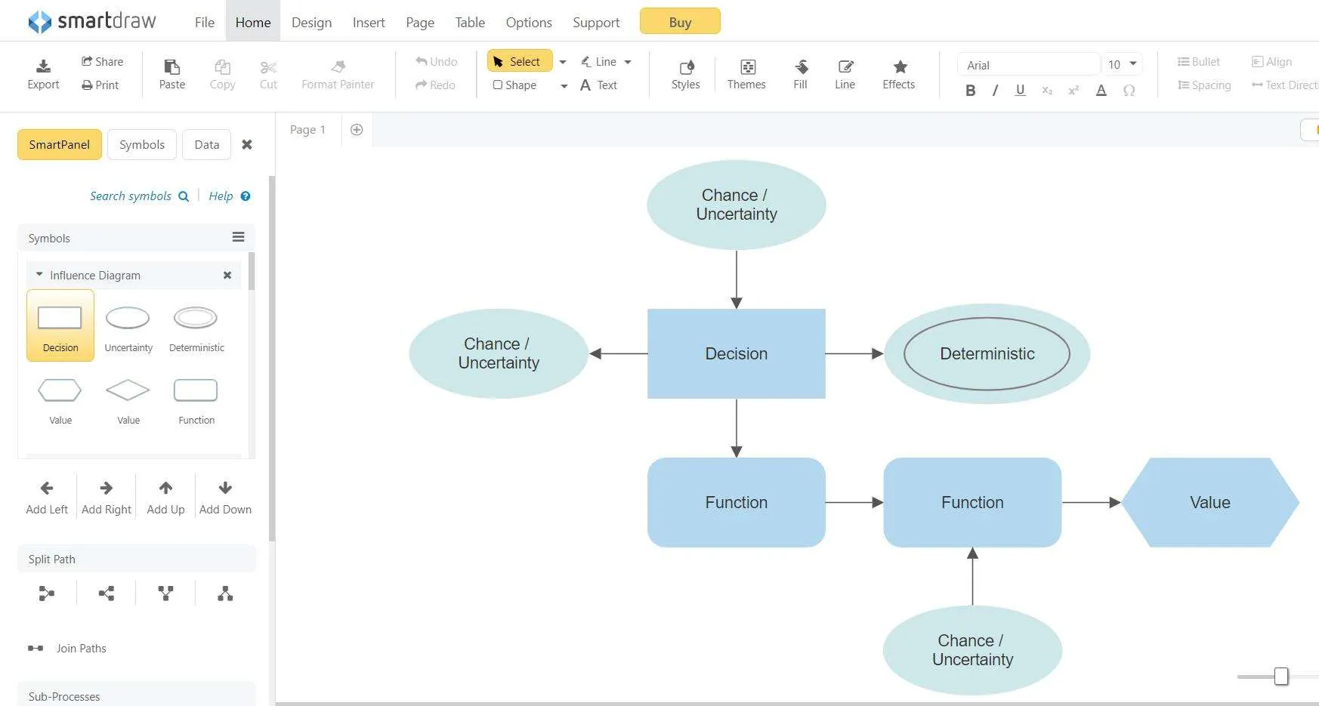The image size is (1319, 706).
Task: Select the Decision rectangle symbol
Action: pyautogui.click(x=60, y=325)
